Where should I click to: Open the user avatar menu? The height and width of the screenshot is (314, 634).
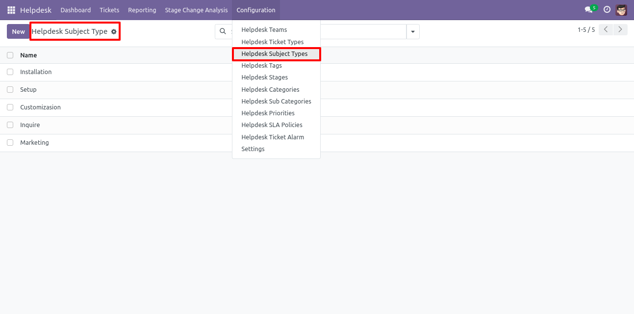pyautogui.click(x=621, y=10)
